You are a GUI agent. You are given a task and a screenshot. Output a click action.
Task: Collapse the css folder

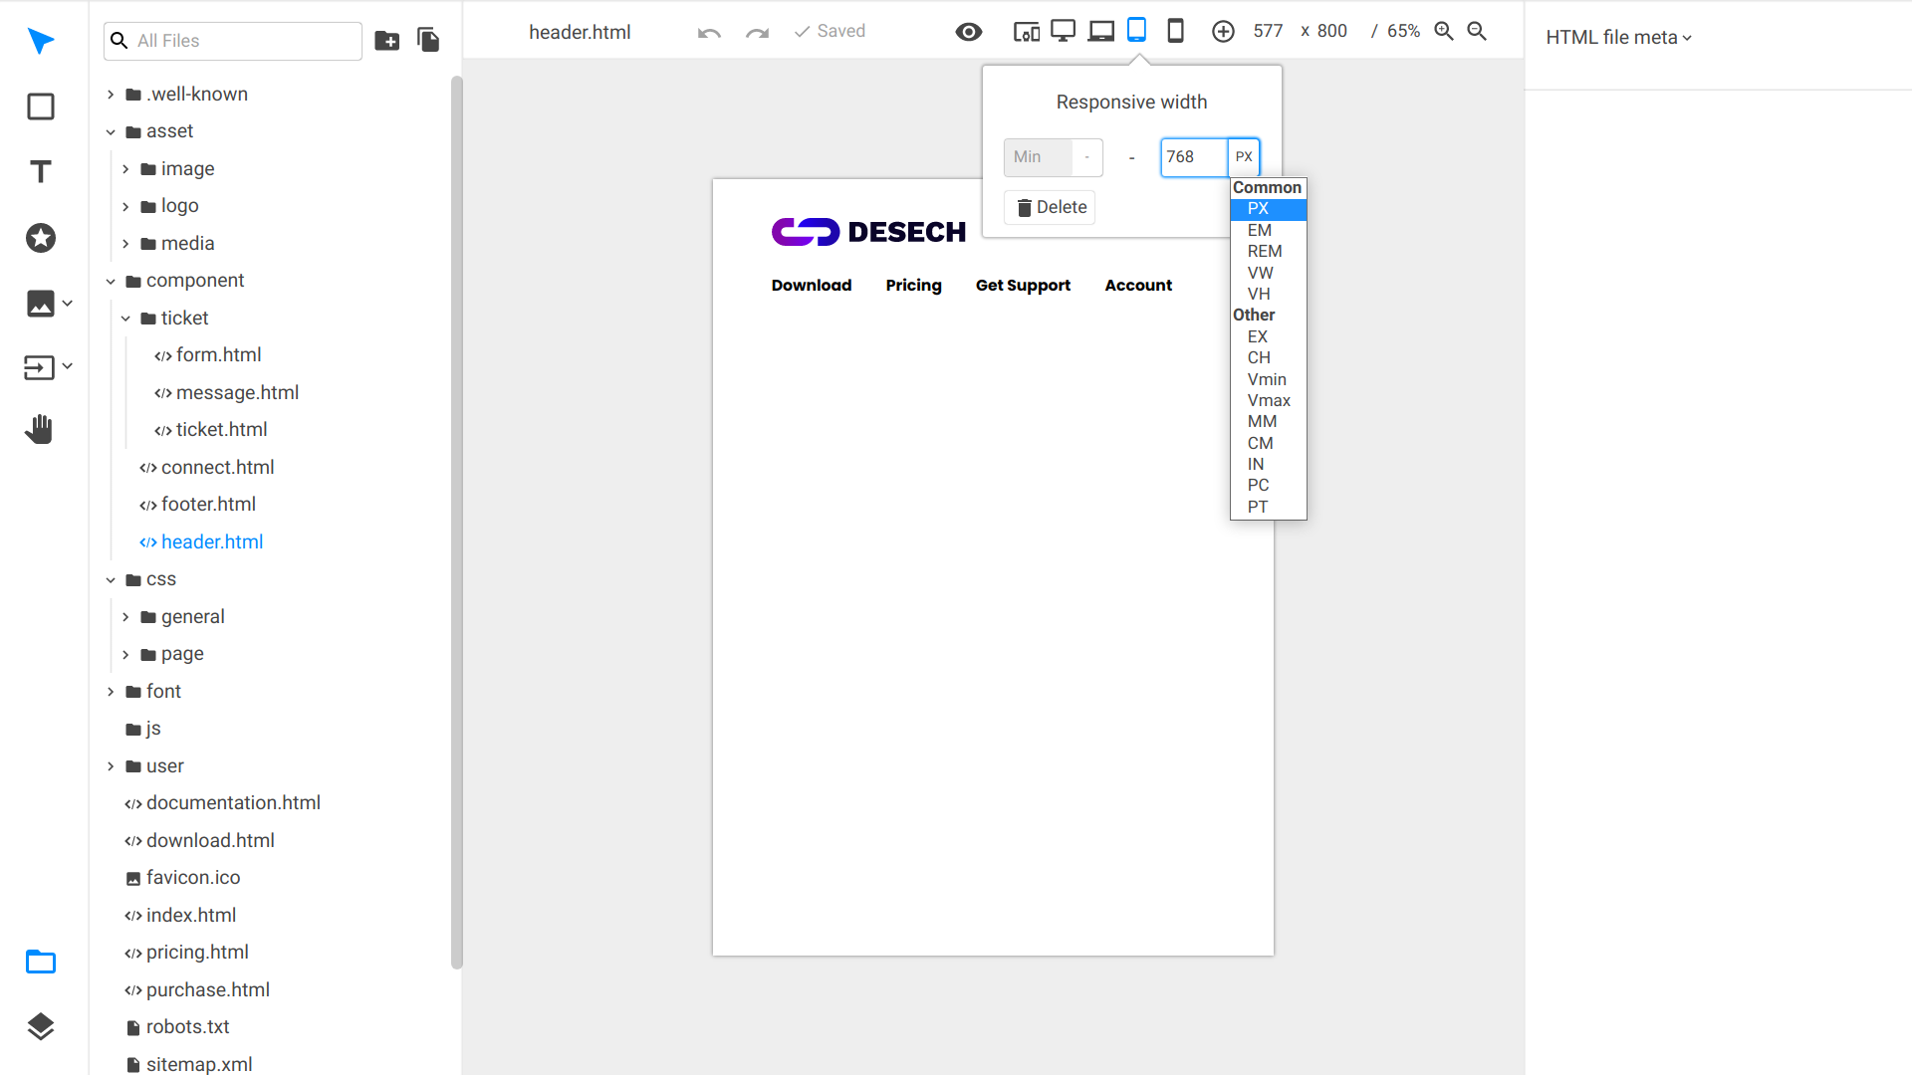pos(110,578)
